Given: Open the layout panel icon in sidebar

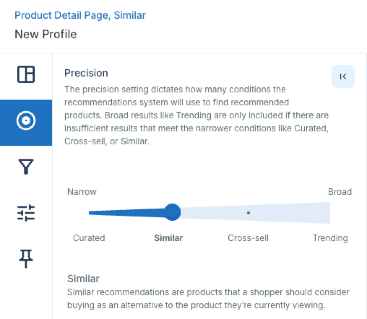Looking at the screenshot, I should point(26,74).
